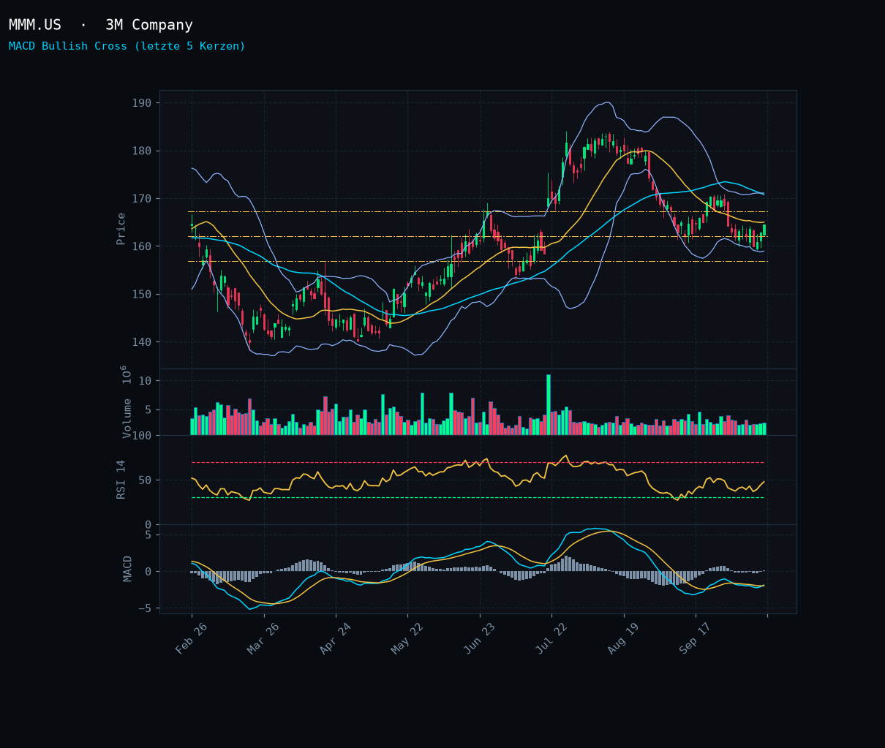Click the Aug 19 date label
Viewport: 885px width, 748px height.
(x=623, y=638)
